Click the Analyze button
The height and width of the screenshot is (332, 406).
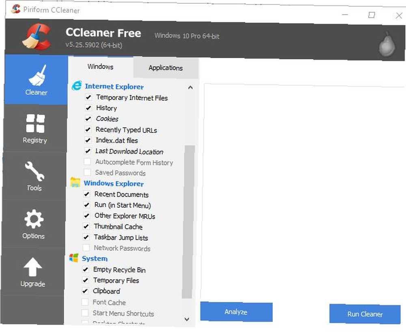click(236, 312)
